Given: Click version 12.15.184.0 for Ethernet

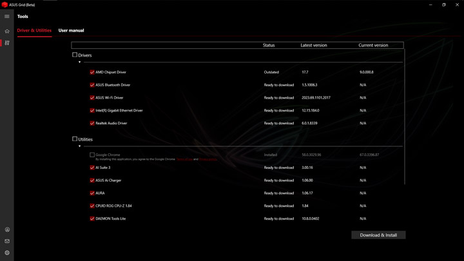Looking at the screenshot, I should tap(311, 110).
